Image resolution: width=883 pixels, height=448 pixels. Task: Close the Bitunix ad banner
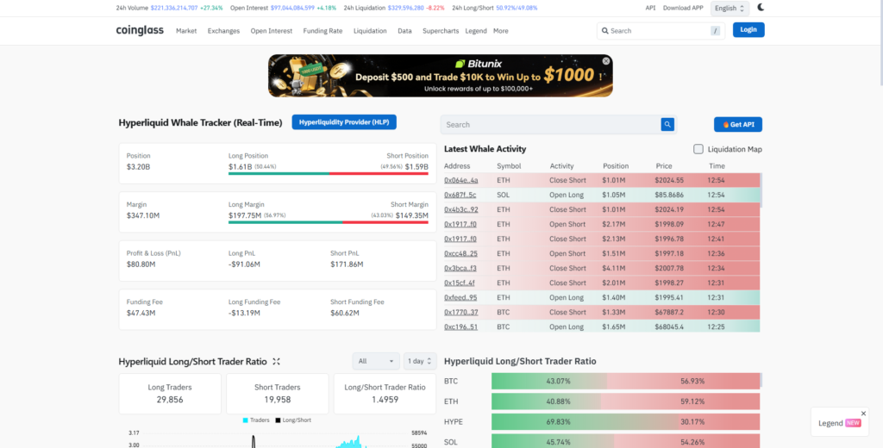pyautogui.click(x=606, y=61)
